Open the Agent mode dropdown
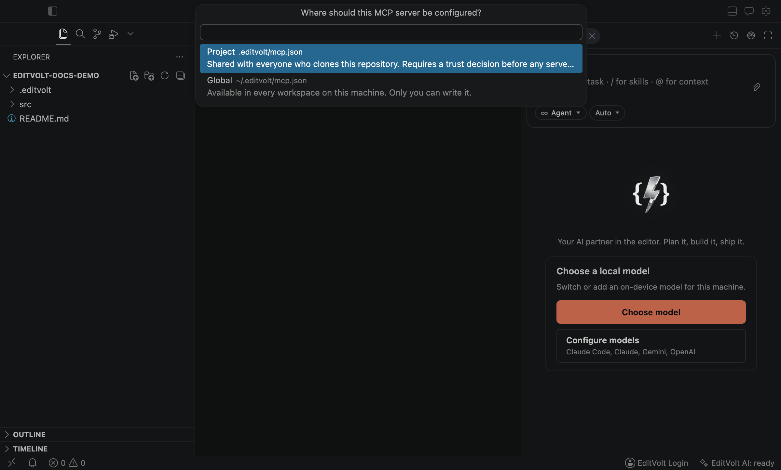This screenshot has height=470, width=781. pos(561,113)
